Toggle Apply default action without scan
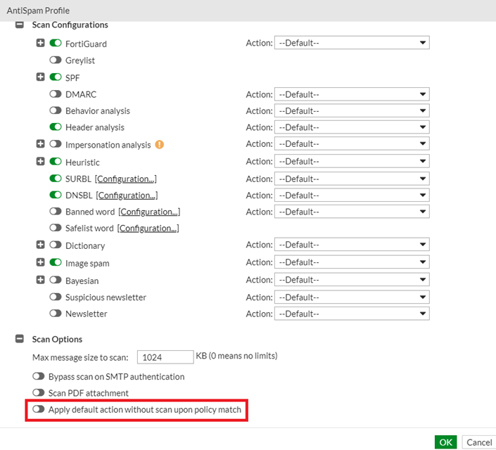496x450 pixels. 39,409
